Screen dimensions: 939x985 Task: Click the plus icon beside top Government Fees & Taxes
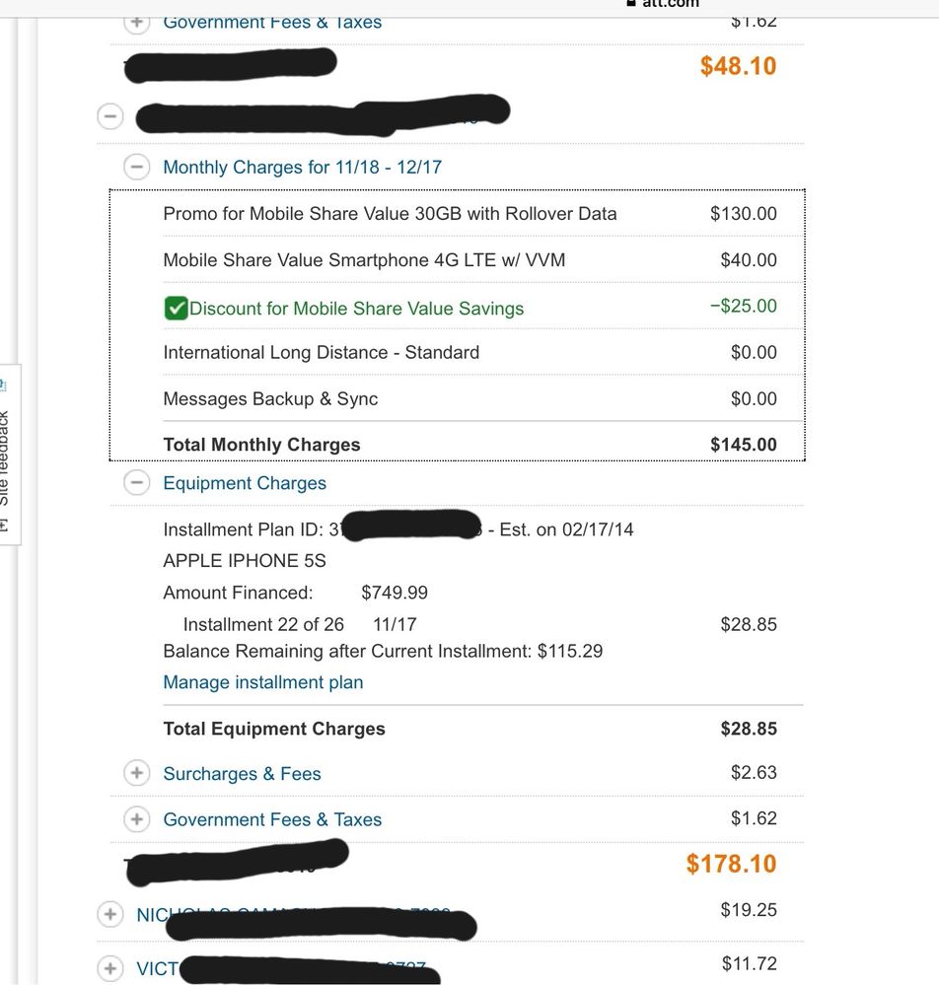(x=137, y=21)
